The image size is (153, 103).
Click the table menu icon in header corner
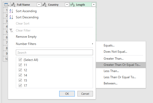tap(7, 5)
